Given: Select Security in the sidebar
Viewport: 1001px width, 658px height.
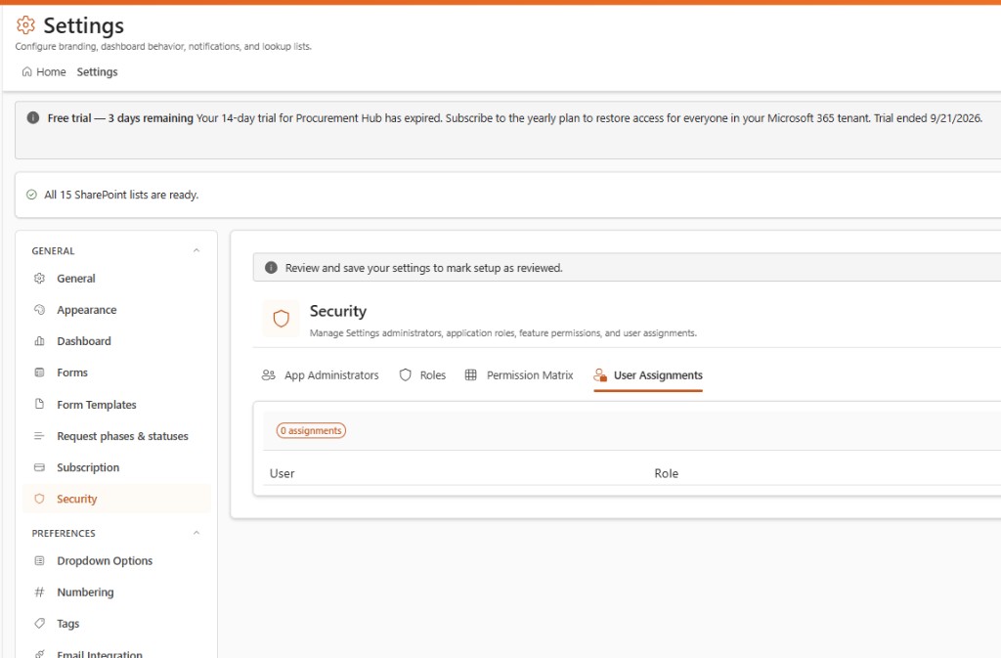Looking at the screenshot, I should pyautogui.click(x=117, y=499).
